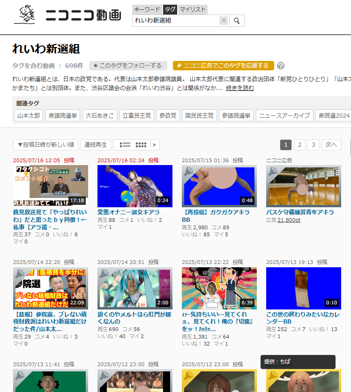Follow this tag with このタグをフォローする

tap(128, 66)
